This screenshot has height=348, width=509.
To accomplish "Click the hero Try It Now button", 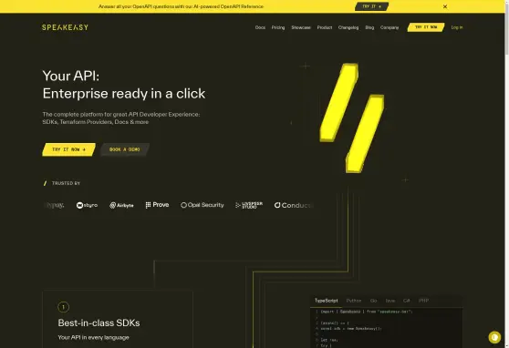I will coord(68,149).
